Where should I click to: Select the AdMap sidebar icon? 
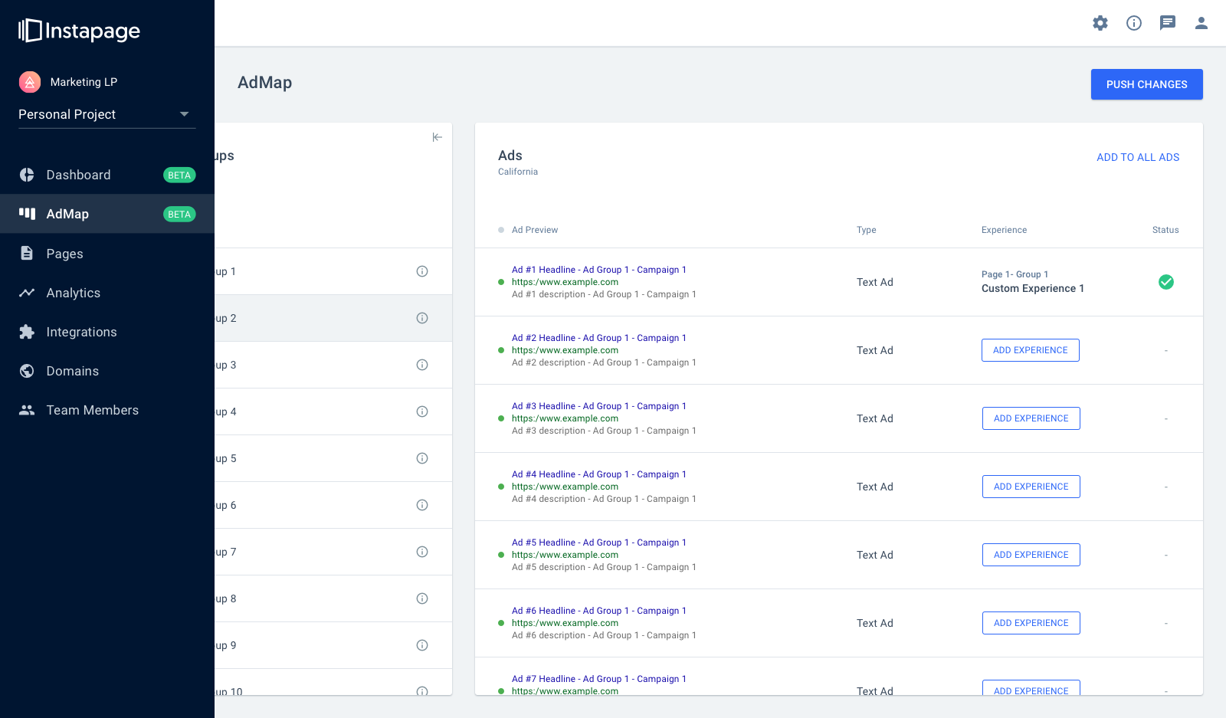pos(27,214)
